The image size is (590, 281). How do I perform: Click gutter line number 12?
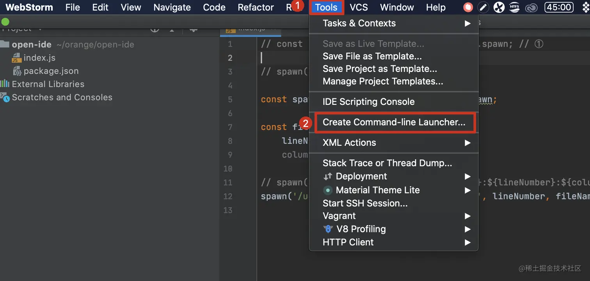click(x=228, y=196)
